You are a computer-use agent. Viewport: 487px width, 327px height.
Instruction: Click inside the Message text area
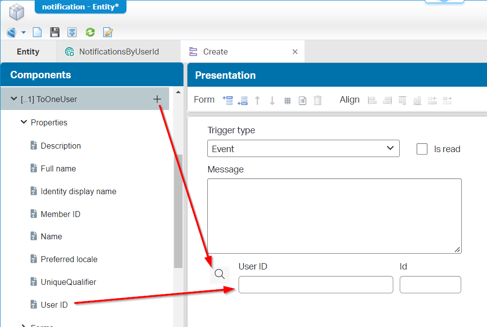334,216
